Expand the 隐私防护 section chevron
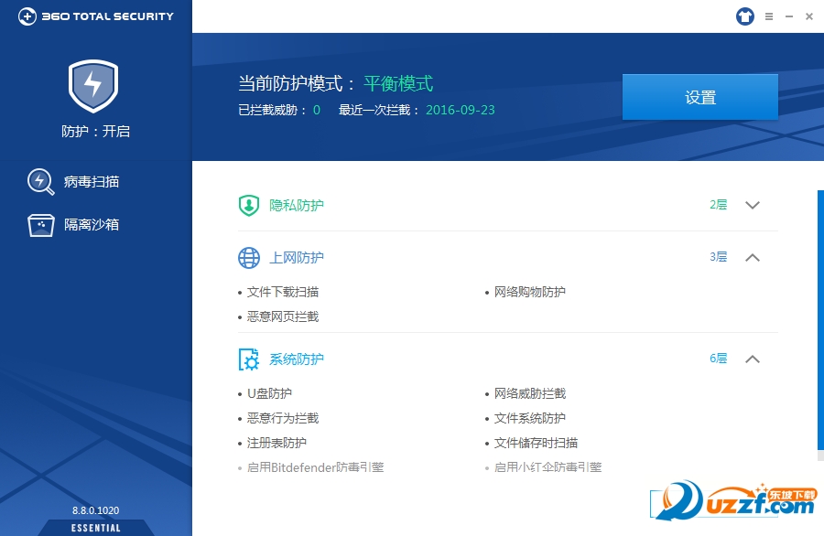The width and height of the screenshot is (824, 536). (x=753, y=205)
